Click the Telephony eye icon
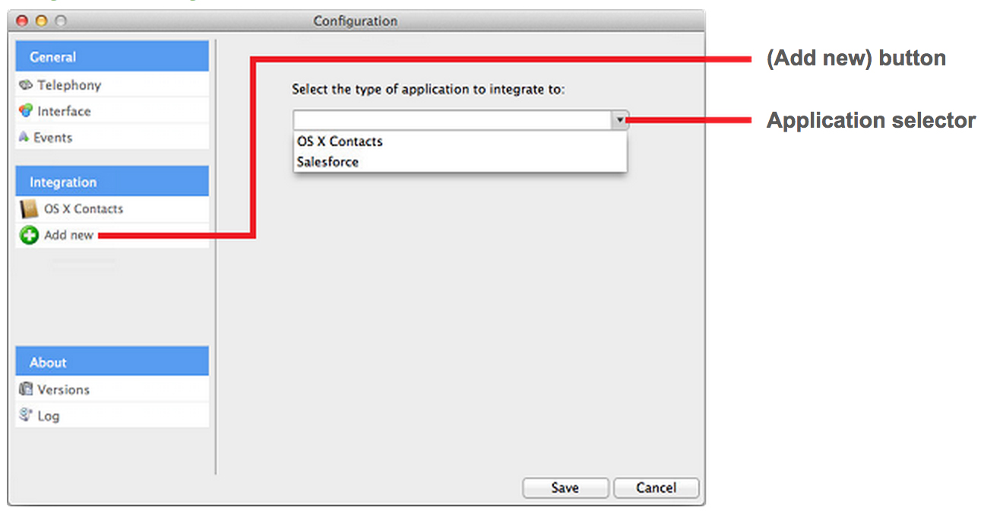The image size is (1003, 517). pos(25,85)
